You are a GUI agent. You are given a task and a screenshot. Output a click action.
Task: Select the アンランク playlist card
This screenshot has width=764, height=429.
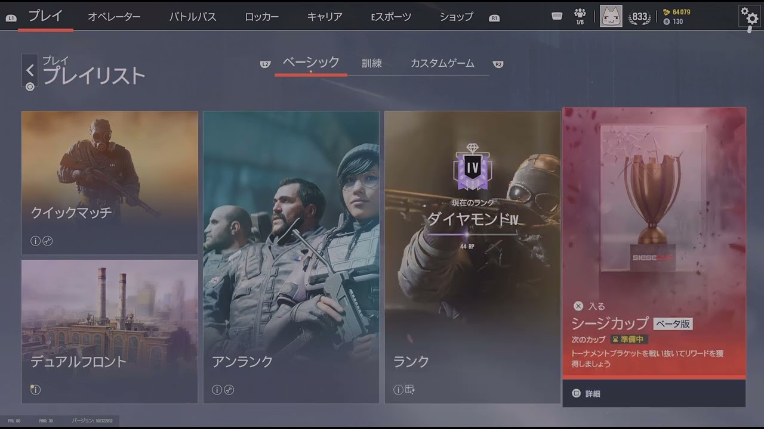[291, 257]
